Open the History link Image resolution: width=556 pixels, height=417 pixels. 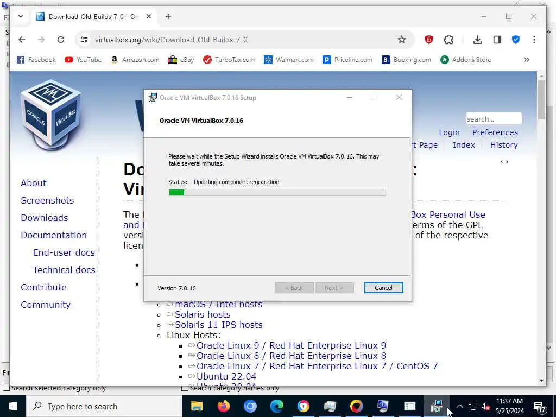click(x=504, y=145)
